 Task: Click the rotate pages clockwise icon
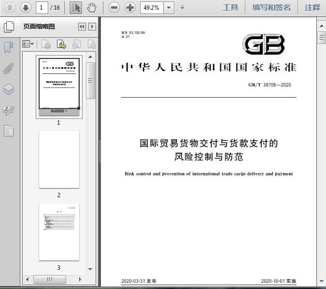[x=92, y=44]
